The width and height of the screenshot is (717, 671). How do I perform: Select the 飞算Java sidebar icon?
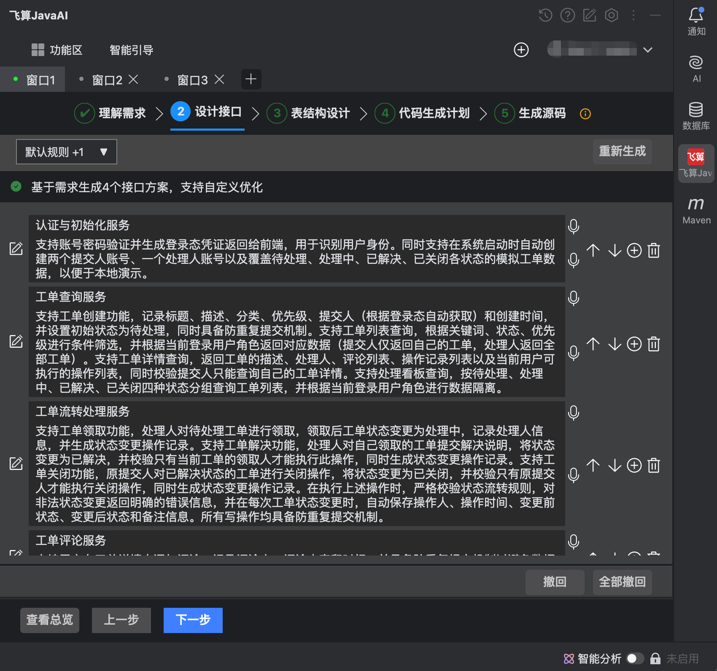pos(696,164)
